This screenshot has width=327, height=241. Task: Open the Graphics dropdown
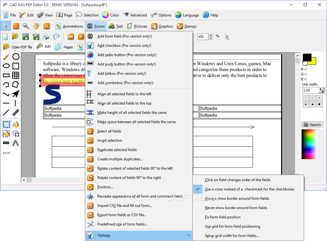pos(162,26)
